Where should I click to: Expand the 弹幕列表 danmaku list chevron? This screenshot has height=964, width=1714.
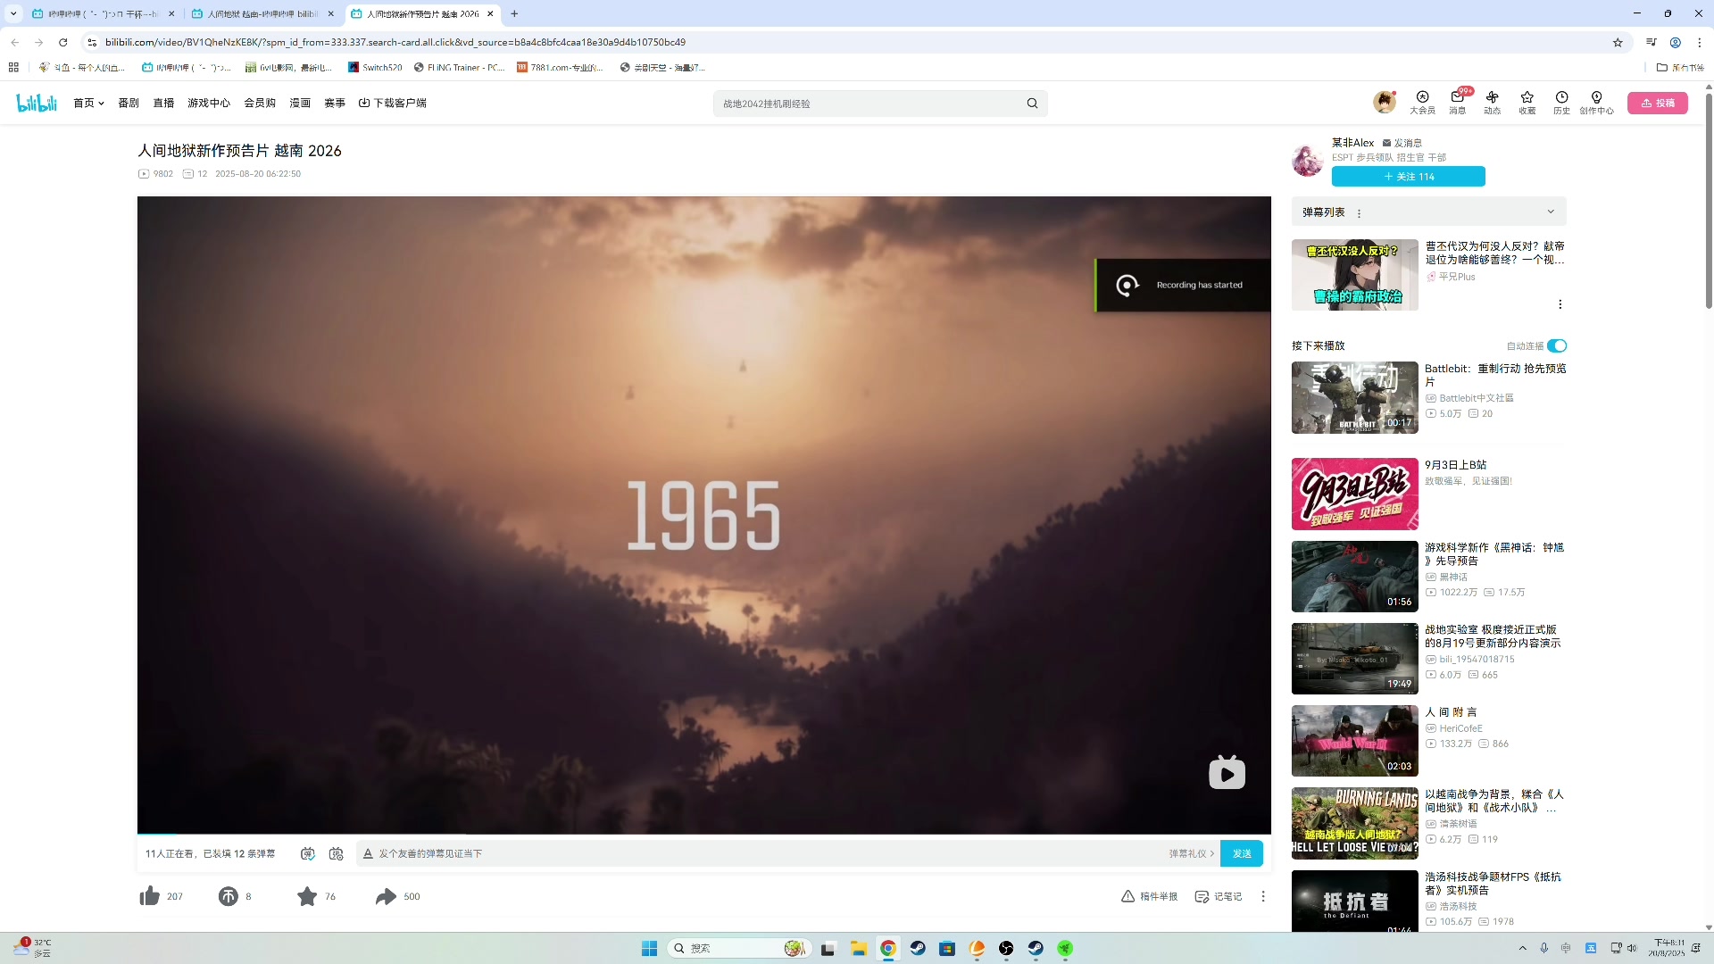coord(1551,212)
